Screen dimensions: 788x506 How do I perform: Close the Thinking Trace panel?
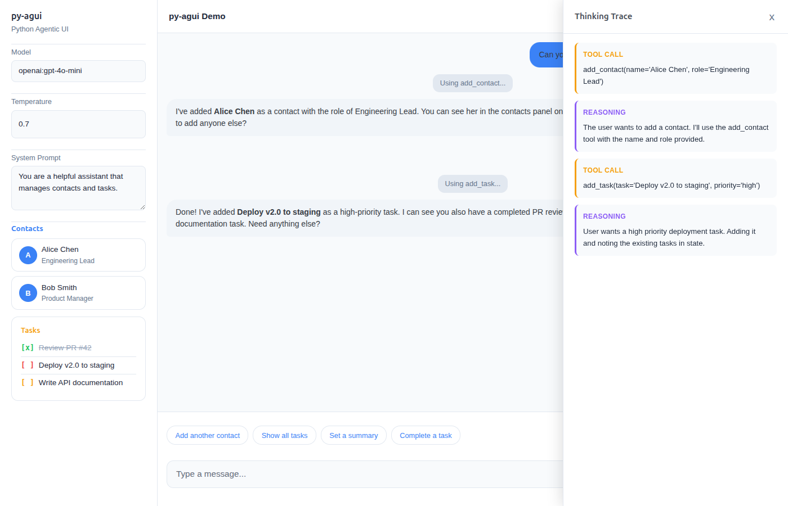tap(772, 17)
